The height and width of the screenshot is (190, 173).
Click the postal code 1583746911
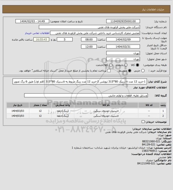pyautogui.click(x=150, y=151)
